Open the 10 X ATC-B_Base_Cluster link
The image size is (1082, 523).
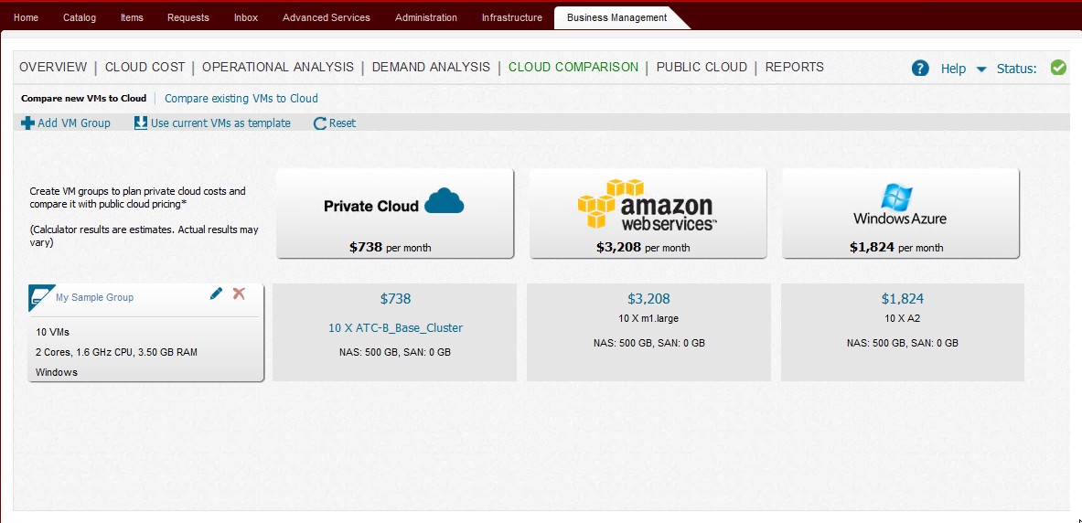coord(395,328)
